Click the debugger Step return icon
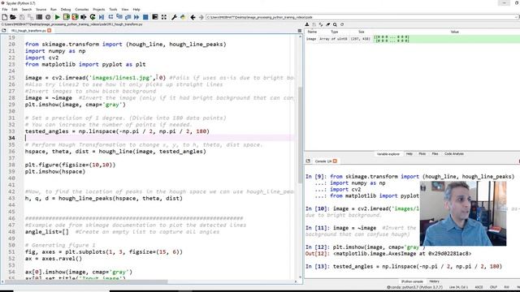520x292 pixels. point(128,17)
